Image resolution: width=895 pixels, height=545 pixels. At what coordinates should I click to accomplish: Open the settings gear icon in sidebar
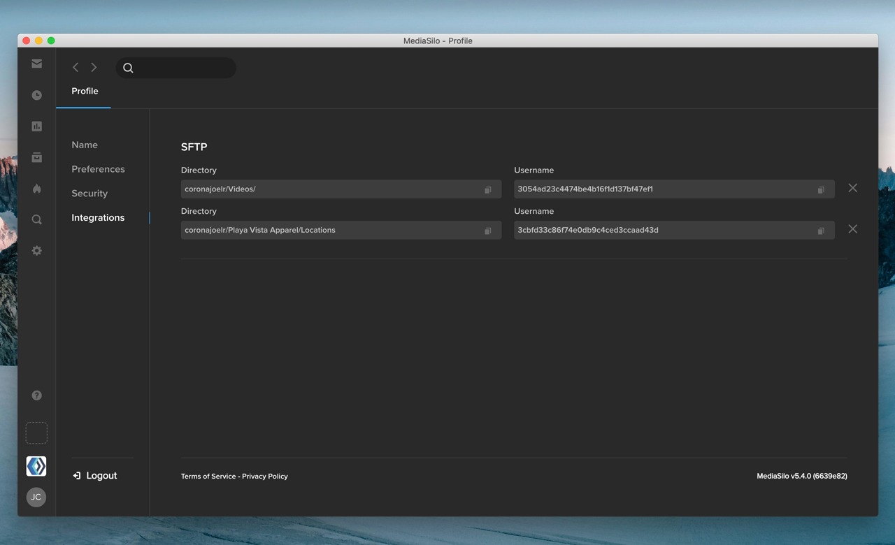click(x=36, y=251)
